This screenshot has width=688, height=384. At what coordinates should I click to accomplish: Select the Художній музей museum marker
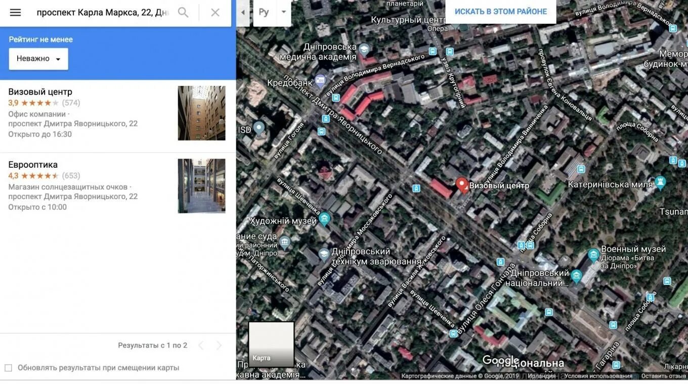(x=324, y=218)
